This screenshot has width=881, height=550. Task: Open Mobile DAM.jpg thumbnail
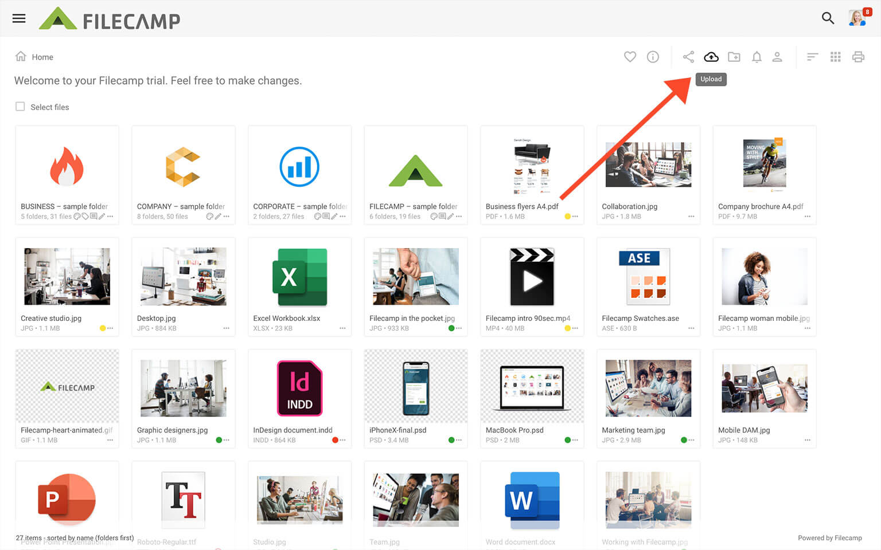765,388
